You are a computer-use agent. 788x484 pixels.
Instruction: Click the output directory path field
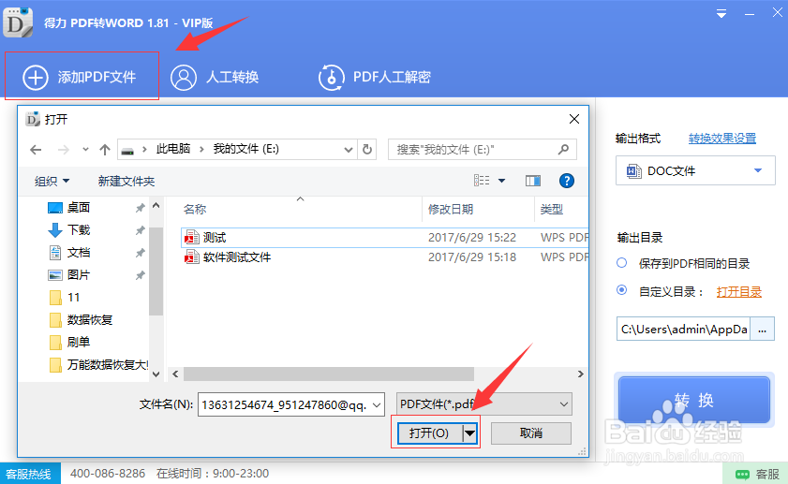(x=683, y=329)
